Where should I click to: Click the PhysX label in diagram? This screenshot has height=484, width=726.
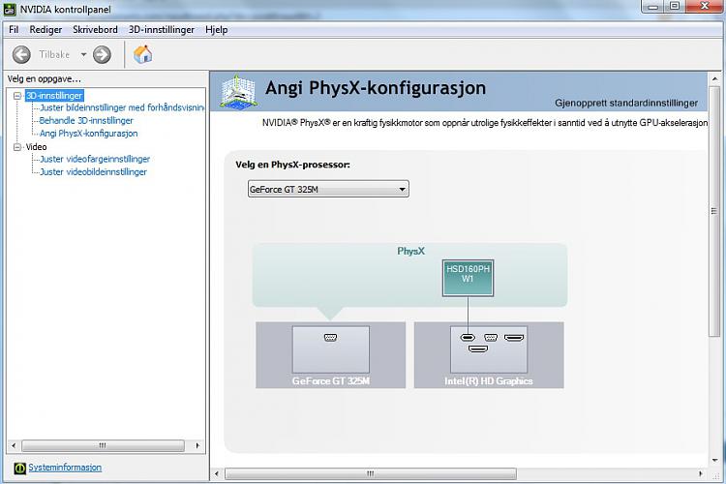click(x=410, y=251)
